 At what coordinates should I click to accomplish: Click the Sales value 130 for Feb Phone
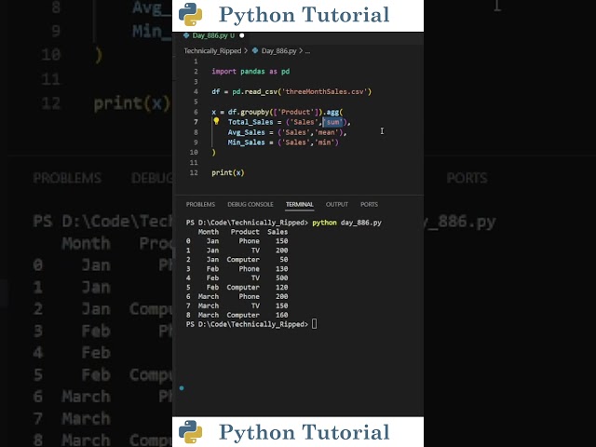tap(281, 269)
